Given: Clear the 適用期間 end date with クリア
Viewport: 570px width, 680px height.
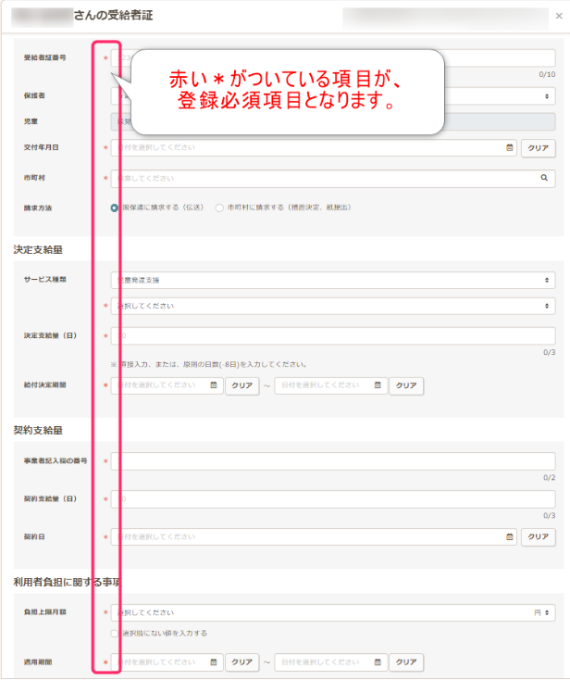Looking at the screenshot, I should 405,662.
